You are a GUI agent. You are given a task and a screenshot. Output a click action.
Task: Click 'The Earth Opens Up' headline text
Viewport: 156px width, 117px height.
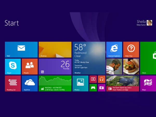click(x=122, y=89)
